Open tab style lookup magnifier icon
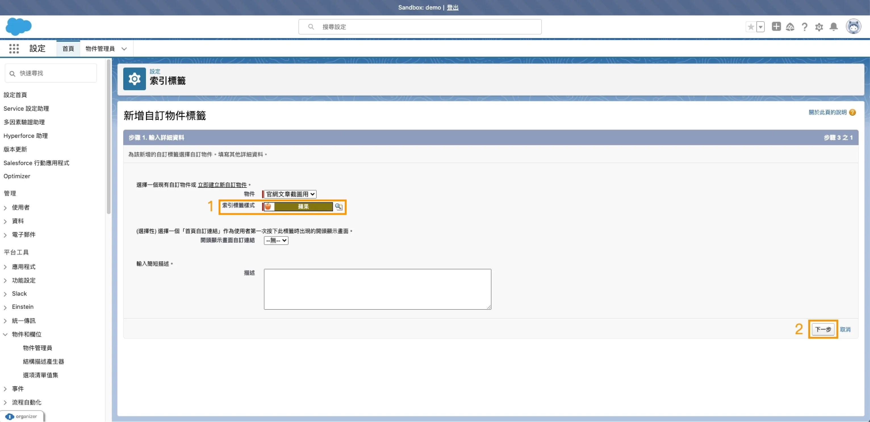 tap(338, 206)
